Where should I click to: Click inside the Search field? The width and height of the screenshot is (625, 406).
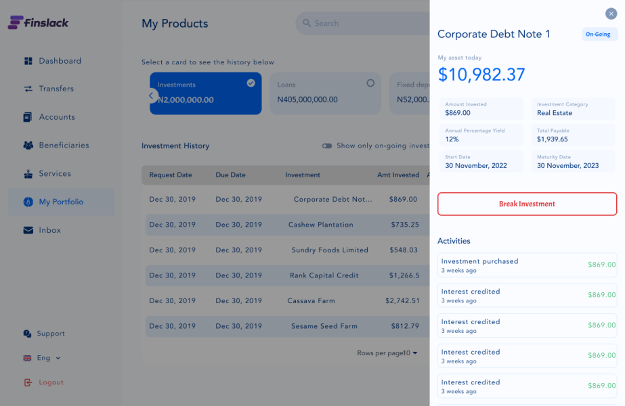coord(359,23)
